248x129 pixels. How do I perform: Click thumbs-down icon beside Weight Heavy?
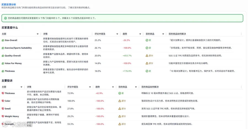click(3, 116)
